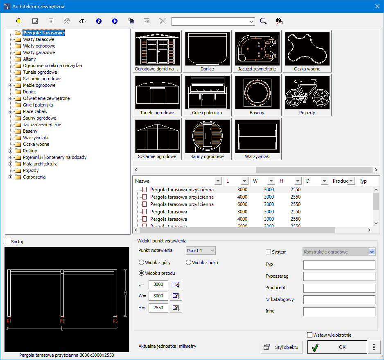384x360 pixels.
Task: Expand the Meble ogrodowe tree node
Action: pyautogui.click(x=10, y=85)
